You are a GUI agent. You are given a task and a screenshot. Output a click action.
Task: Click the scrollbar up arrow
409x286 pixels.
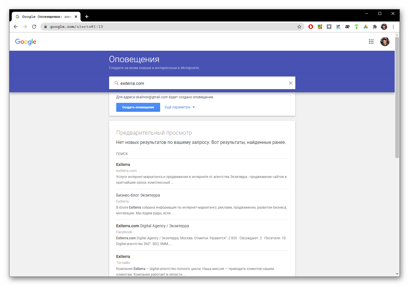pyautogui.click(x=397, y=35)
